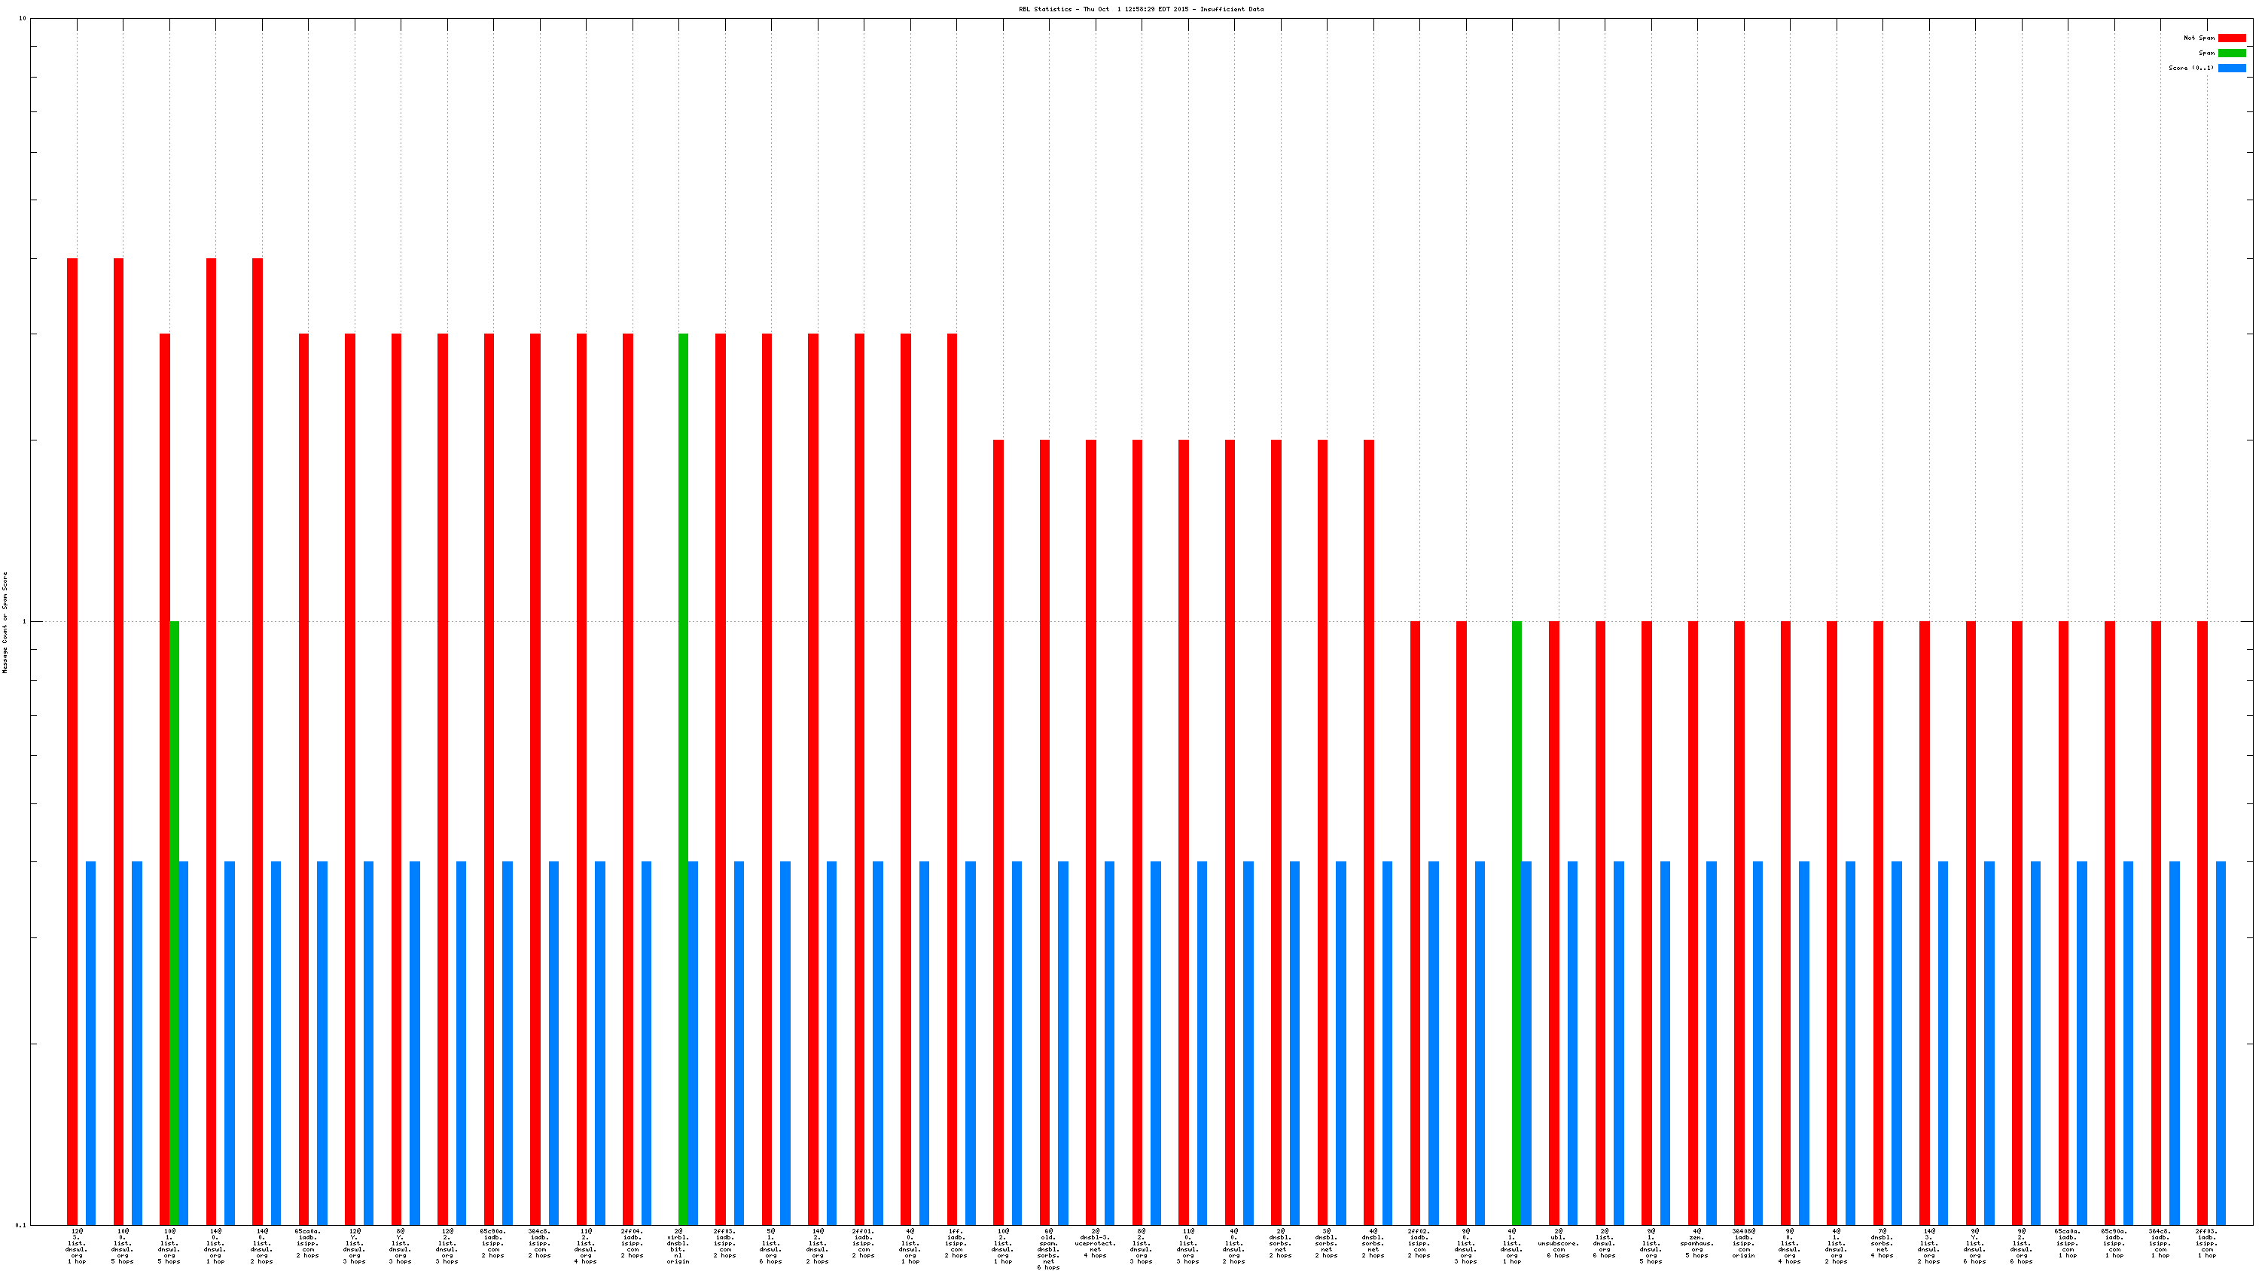Click the Score (0..1) legend text
Image resolution: width=2265 pixels, height=1274 pixels.
[2191, 68]
